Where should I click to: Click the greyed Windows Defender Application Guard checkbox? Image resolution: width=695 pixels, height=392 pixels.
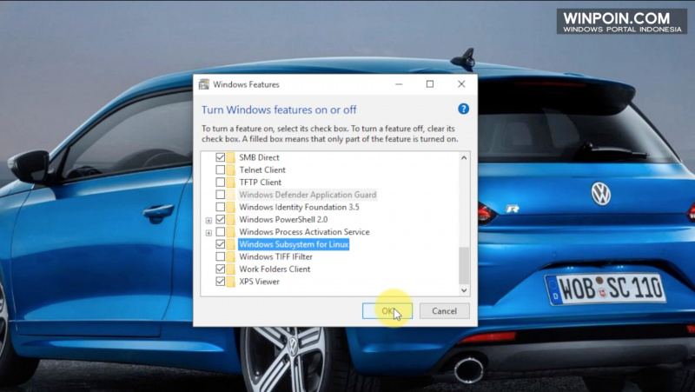(x=221, y=195)
